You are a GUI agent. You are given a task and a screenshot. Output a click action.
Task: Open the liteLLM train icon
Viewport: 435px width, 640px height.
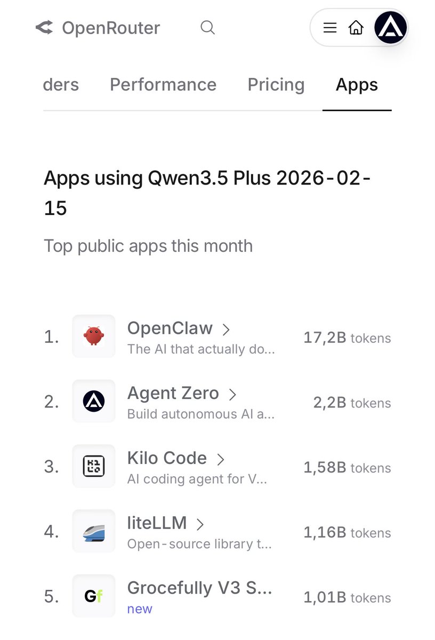[x=94, y=531]
